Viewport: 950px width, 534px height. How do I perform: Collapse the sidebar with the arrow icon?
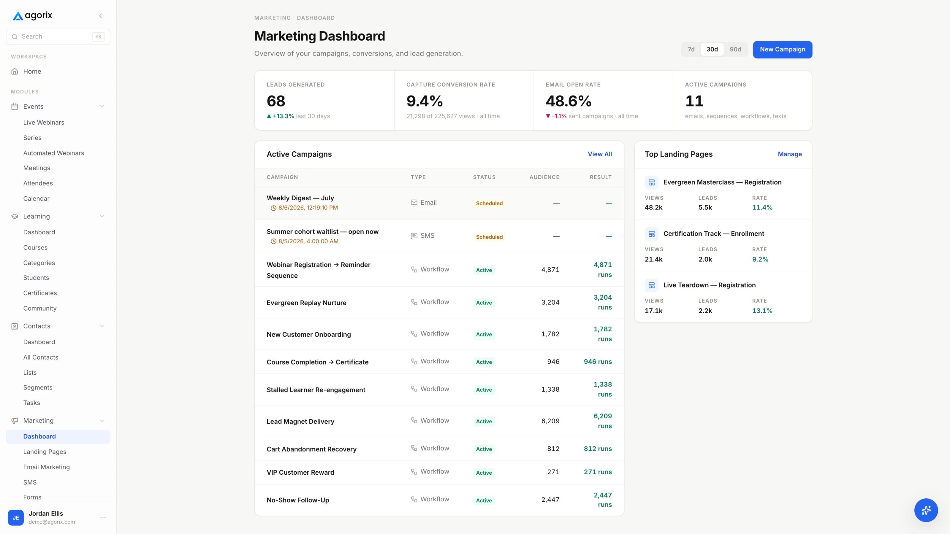tap(100, 16)
